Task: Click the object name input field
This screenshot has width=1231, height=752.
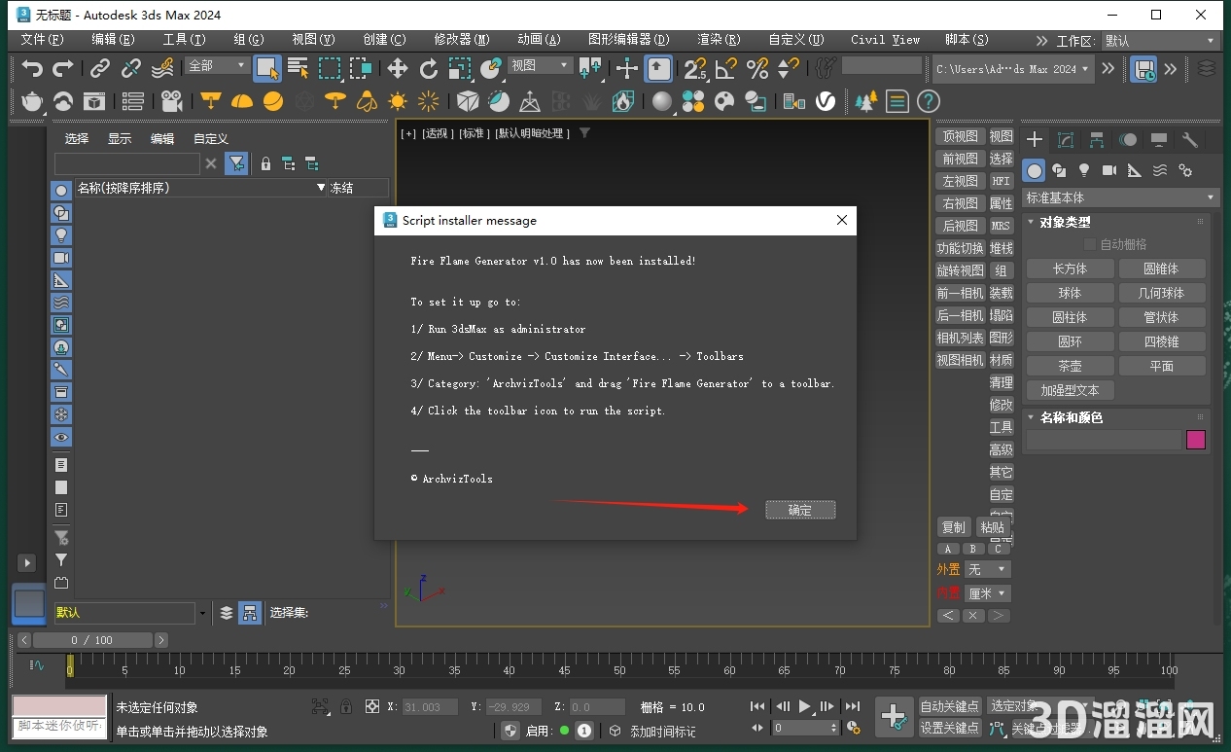Action: (1104, 440)
